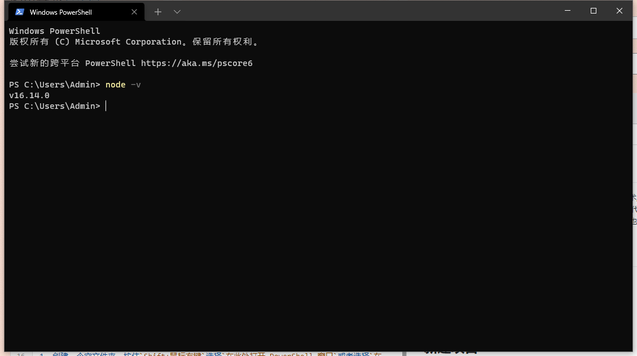The height and width of the screenshot is (356, 637).
Task: Click the PowerShell icon in the tab
Action: (x=20, y=12)
